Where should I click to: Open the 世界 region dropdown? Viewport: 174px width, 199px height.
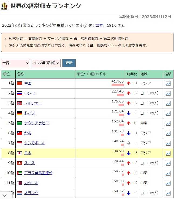15,63
